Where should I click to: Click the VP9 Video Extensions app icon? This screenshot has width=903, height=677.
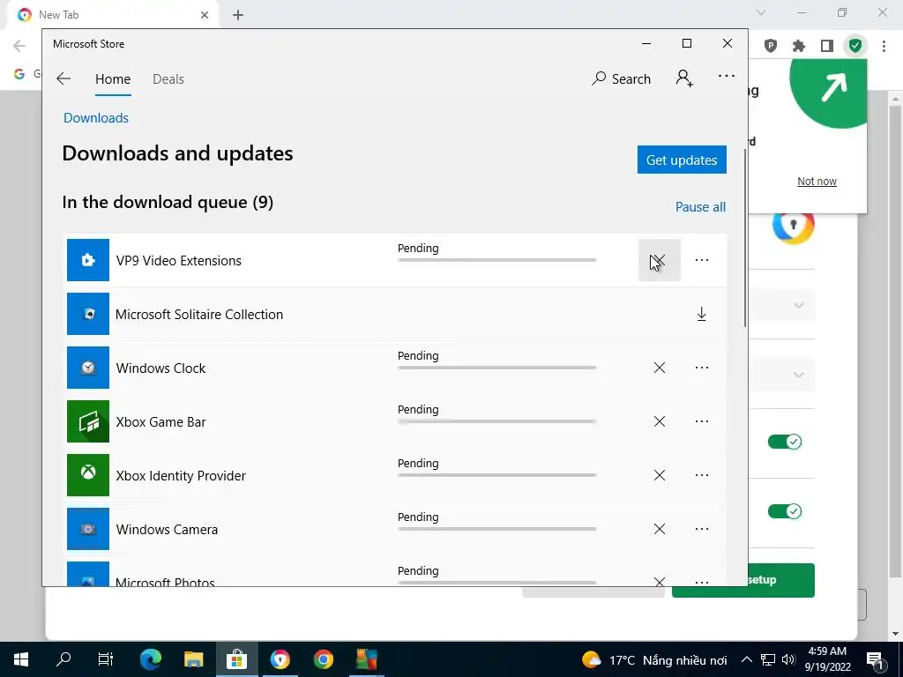pos(88,260)
